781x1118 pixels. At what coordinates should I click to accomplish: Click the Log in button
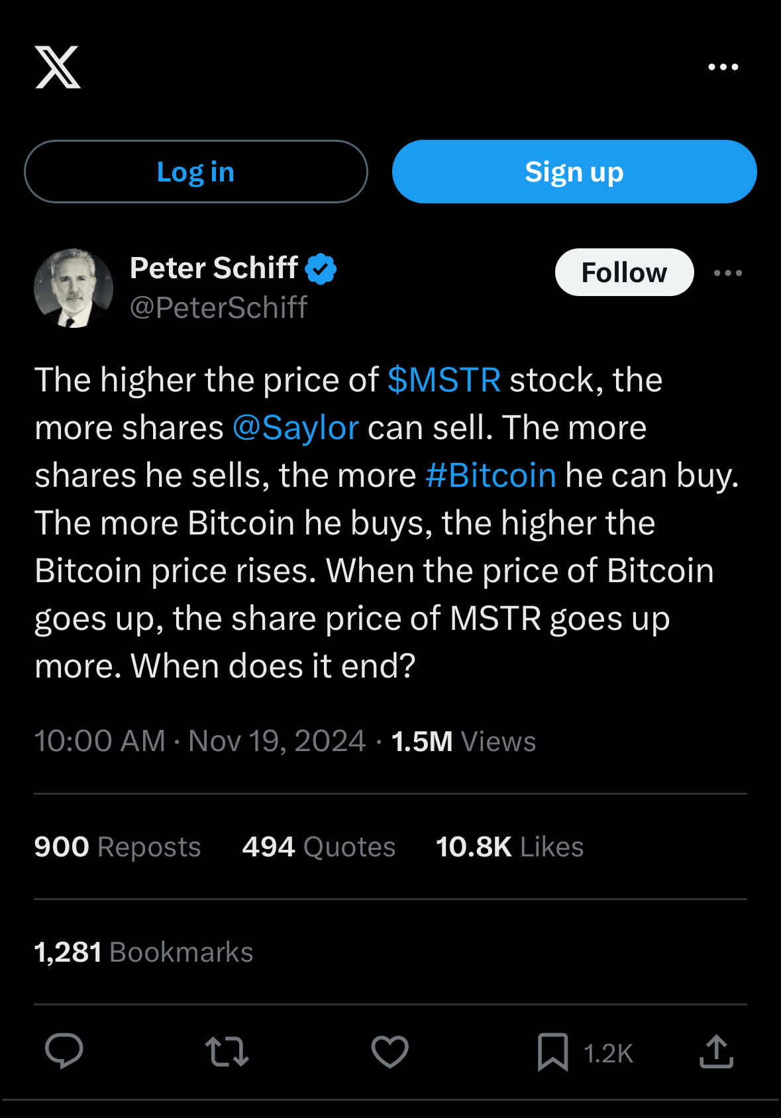point(195,172)
